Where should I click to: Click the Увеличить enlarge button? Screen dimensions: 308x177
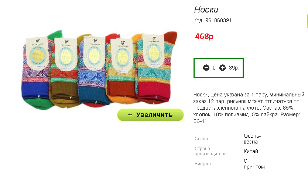[x=150, y=115]
